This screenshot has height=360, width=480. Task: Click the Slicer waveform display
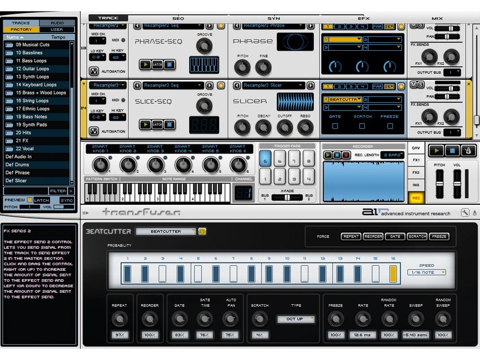pos(295,102)
